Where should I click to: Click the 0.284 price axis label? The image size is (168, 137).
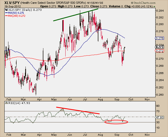[x=160, y=11]
